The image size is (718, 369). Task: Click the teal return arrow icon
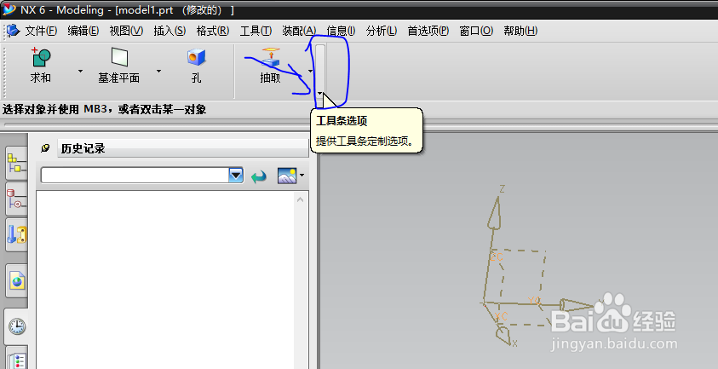(x=259, y=176)
